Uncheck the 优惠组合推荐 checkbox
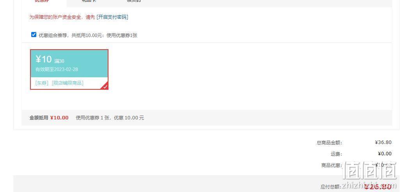 coord(34,35)
